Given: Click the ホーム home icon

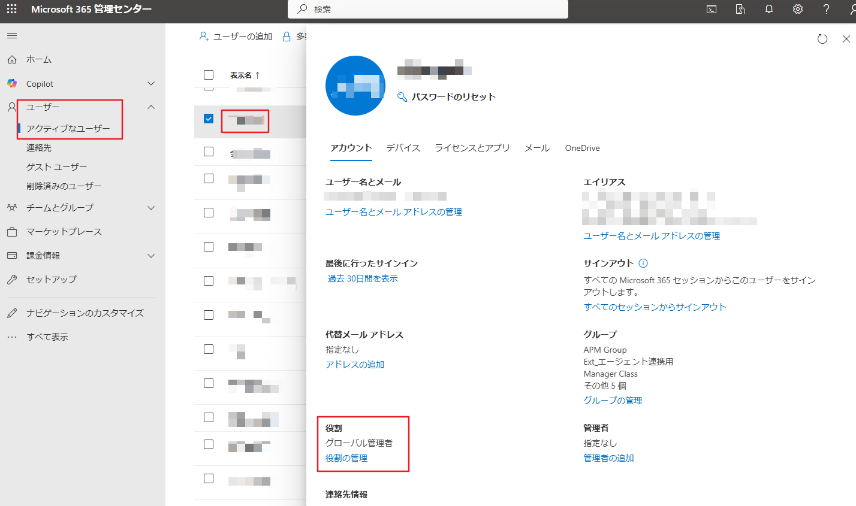Looking at the screenshot, I should [x=12, y=59].
